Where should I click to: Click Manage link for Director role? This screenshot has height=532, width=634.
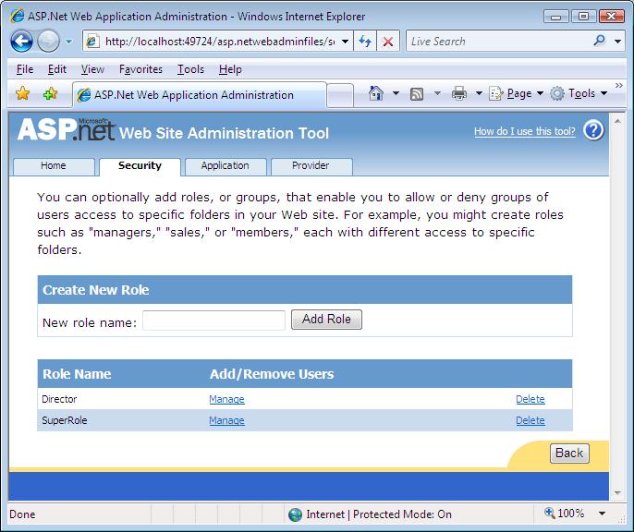pos(226,399)
